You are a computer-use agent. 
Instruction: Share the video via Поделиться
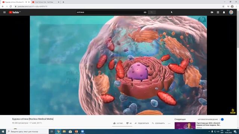[142, 123]
